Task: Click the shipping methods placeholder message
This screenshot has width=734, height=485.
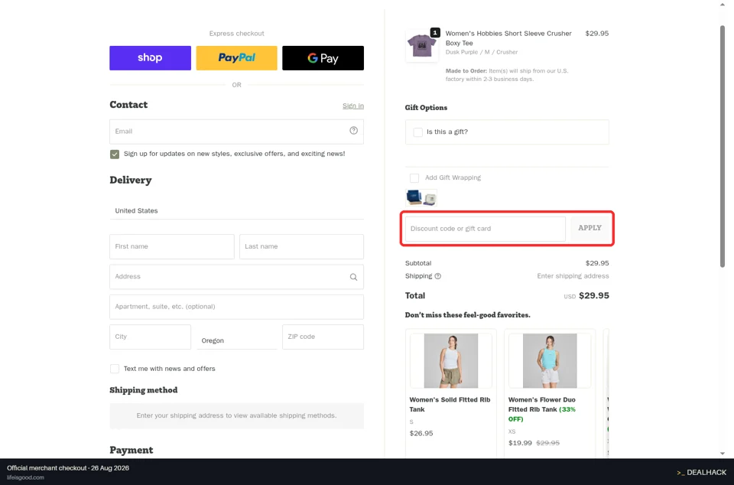Action: pyautogui.click(x=236, y=415)
